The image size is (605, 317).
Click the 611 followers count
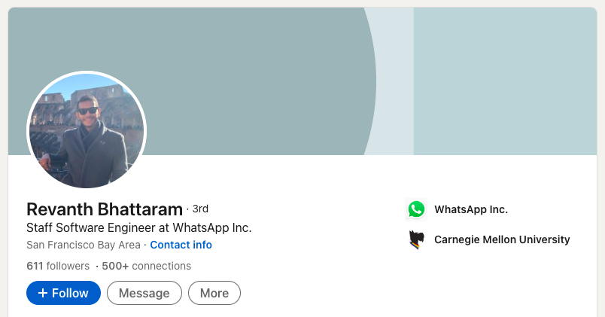[58, 266]
